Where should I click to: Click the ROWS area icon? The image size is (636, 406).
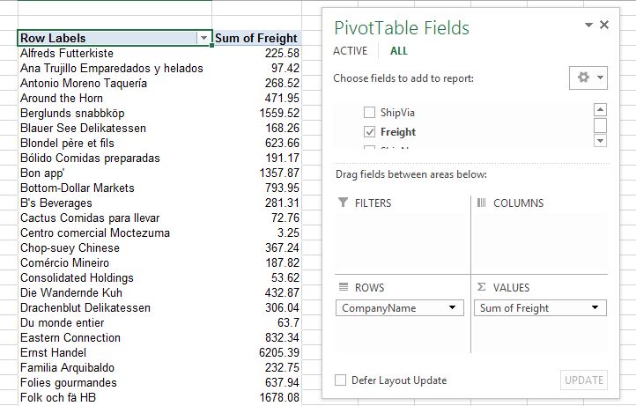(344, 288)
